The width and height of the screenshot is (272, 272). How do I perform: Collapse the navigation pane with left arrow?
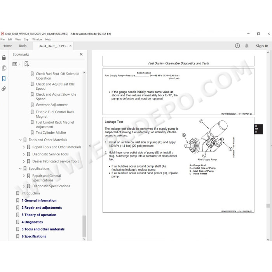pyautogui.click(x=90, y=146)
